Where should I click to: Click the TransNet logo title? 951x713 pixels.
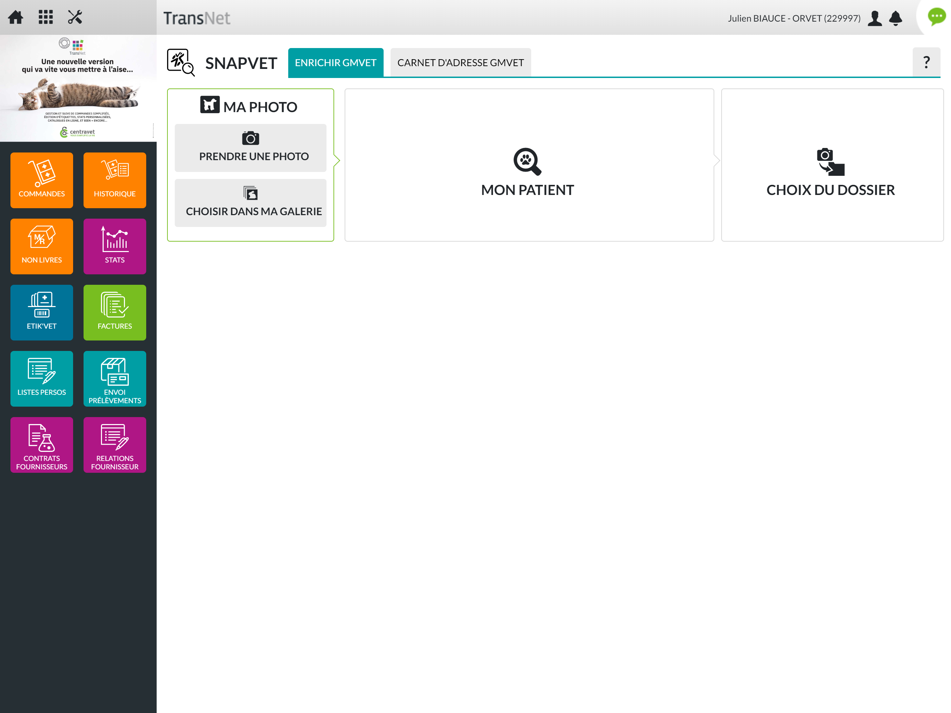[197, 18]
